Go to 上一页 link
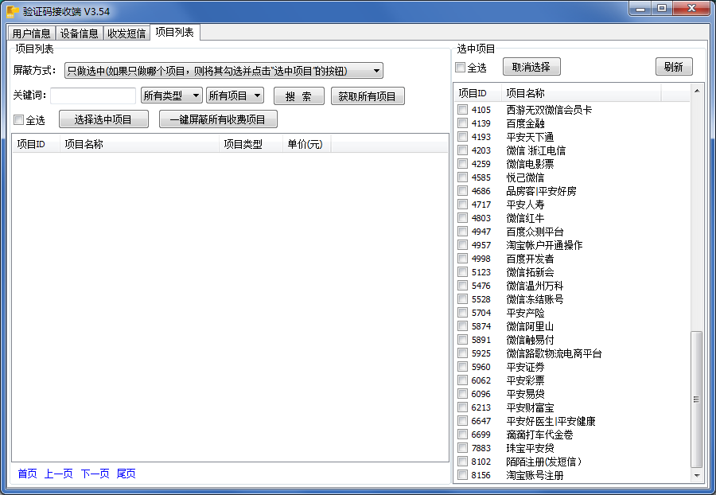The height and width of the screenshot is (495, 716). coord(58,474)
